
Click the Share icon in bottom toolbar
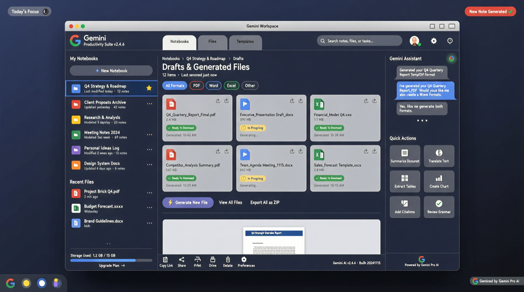[182, 259]
